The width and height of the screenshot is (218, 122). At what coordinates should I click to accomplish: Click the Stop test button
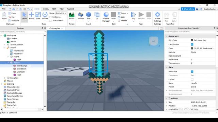149,16
